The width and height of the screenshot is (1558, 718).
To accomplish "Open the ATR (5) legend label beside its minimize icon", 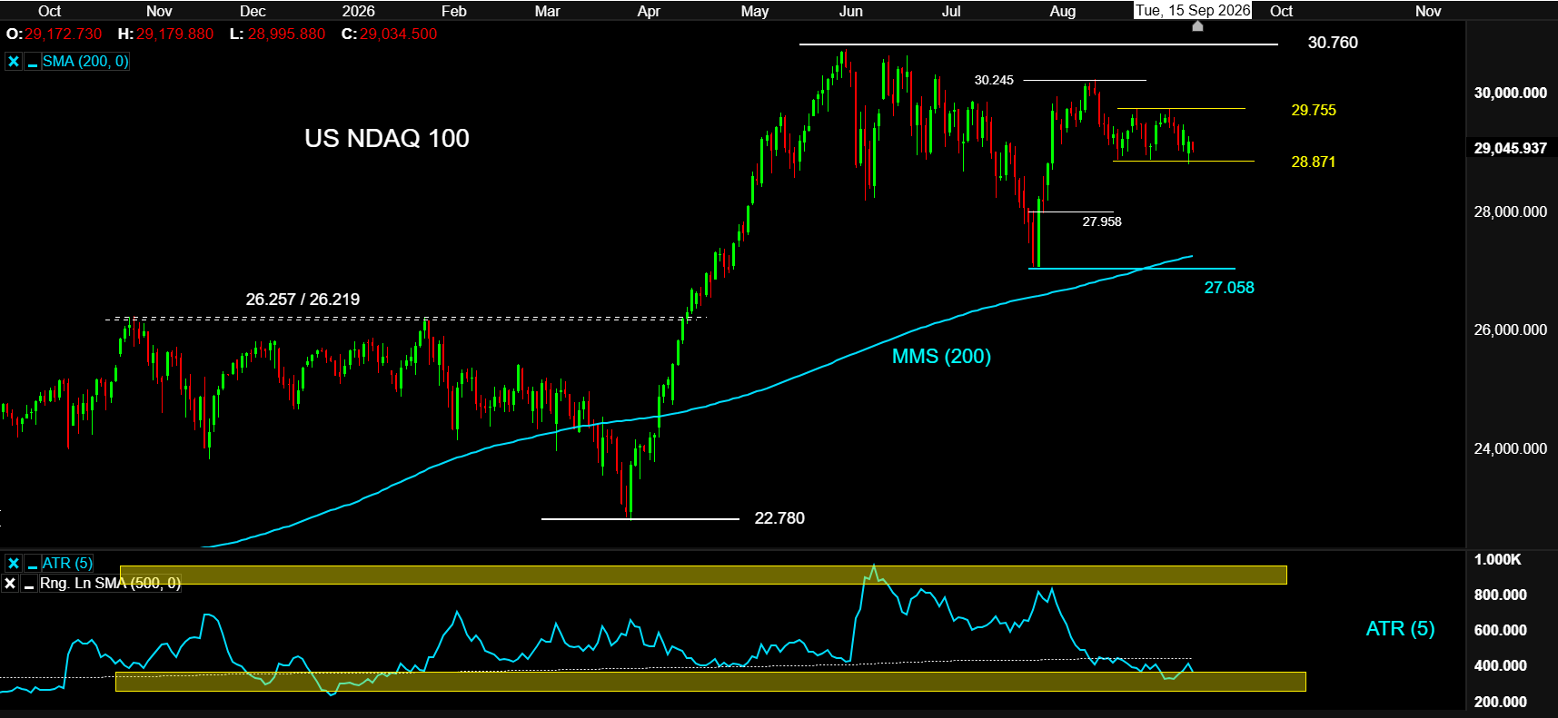I will pos(67,564).
